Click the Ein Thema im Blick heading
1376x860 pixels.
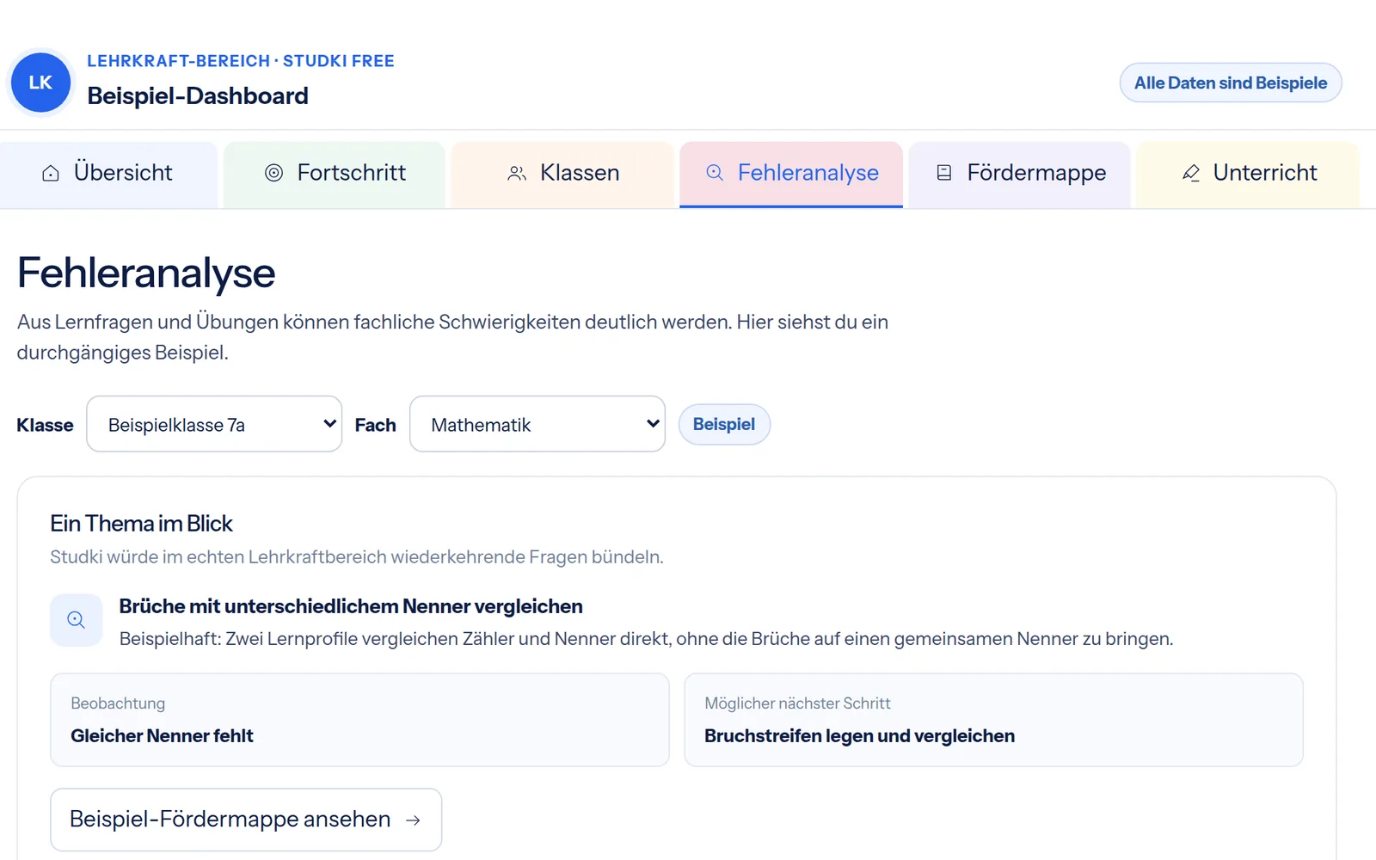point(142,524)
